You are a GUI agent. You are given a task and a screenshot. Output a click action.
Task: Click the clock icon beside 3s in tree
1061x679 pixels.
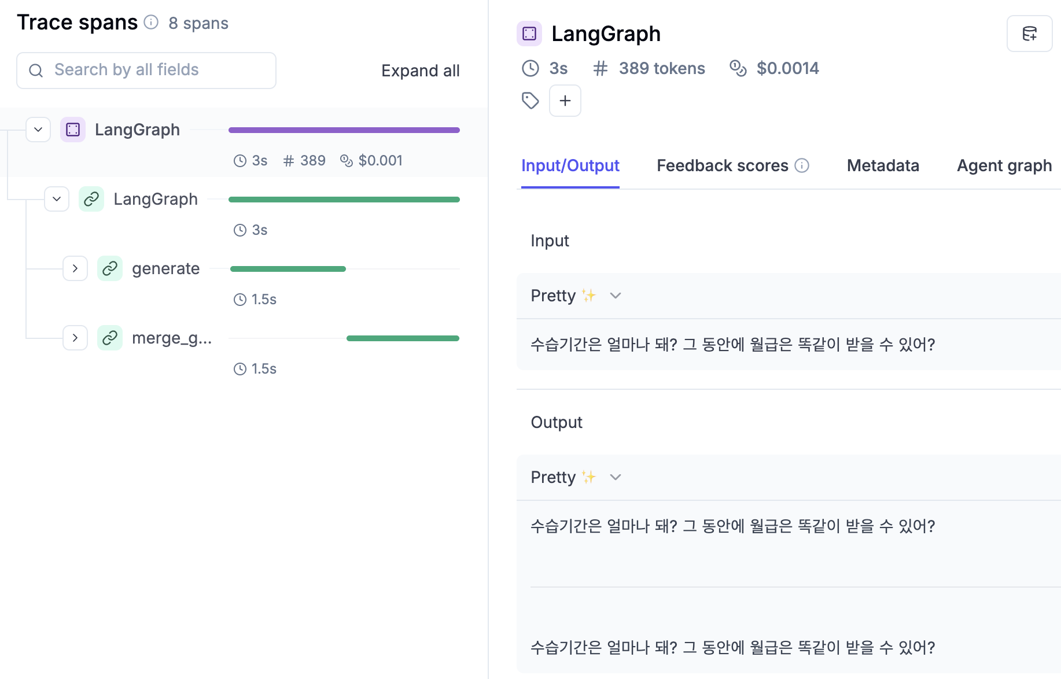[x=240, y=161]
